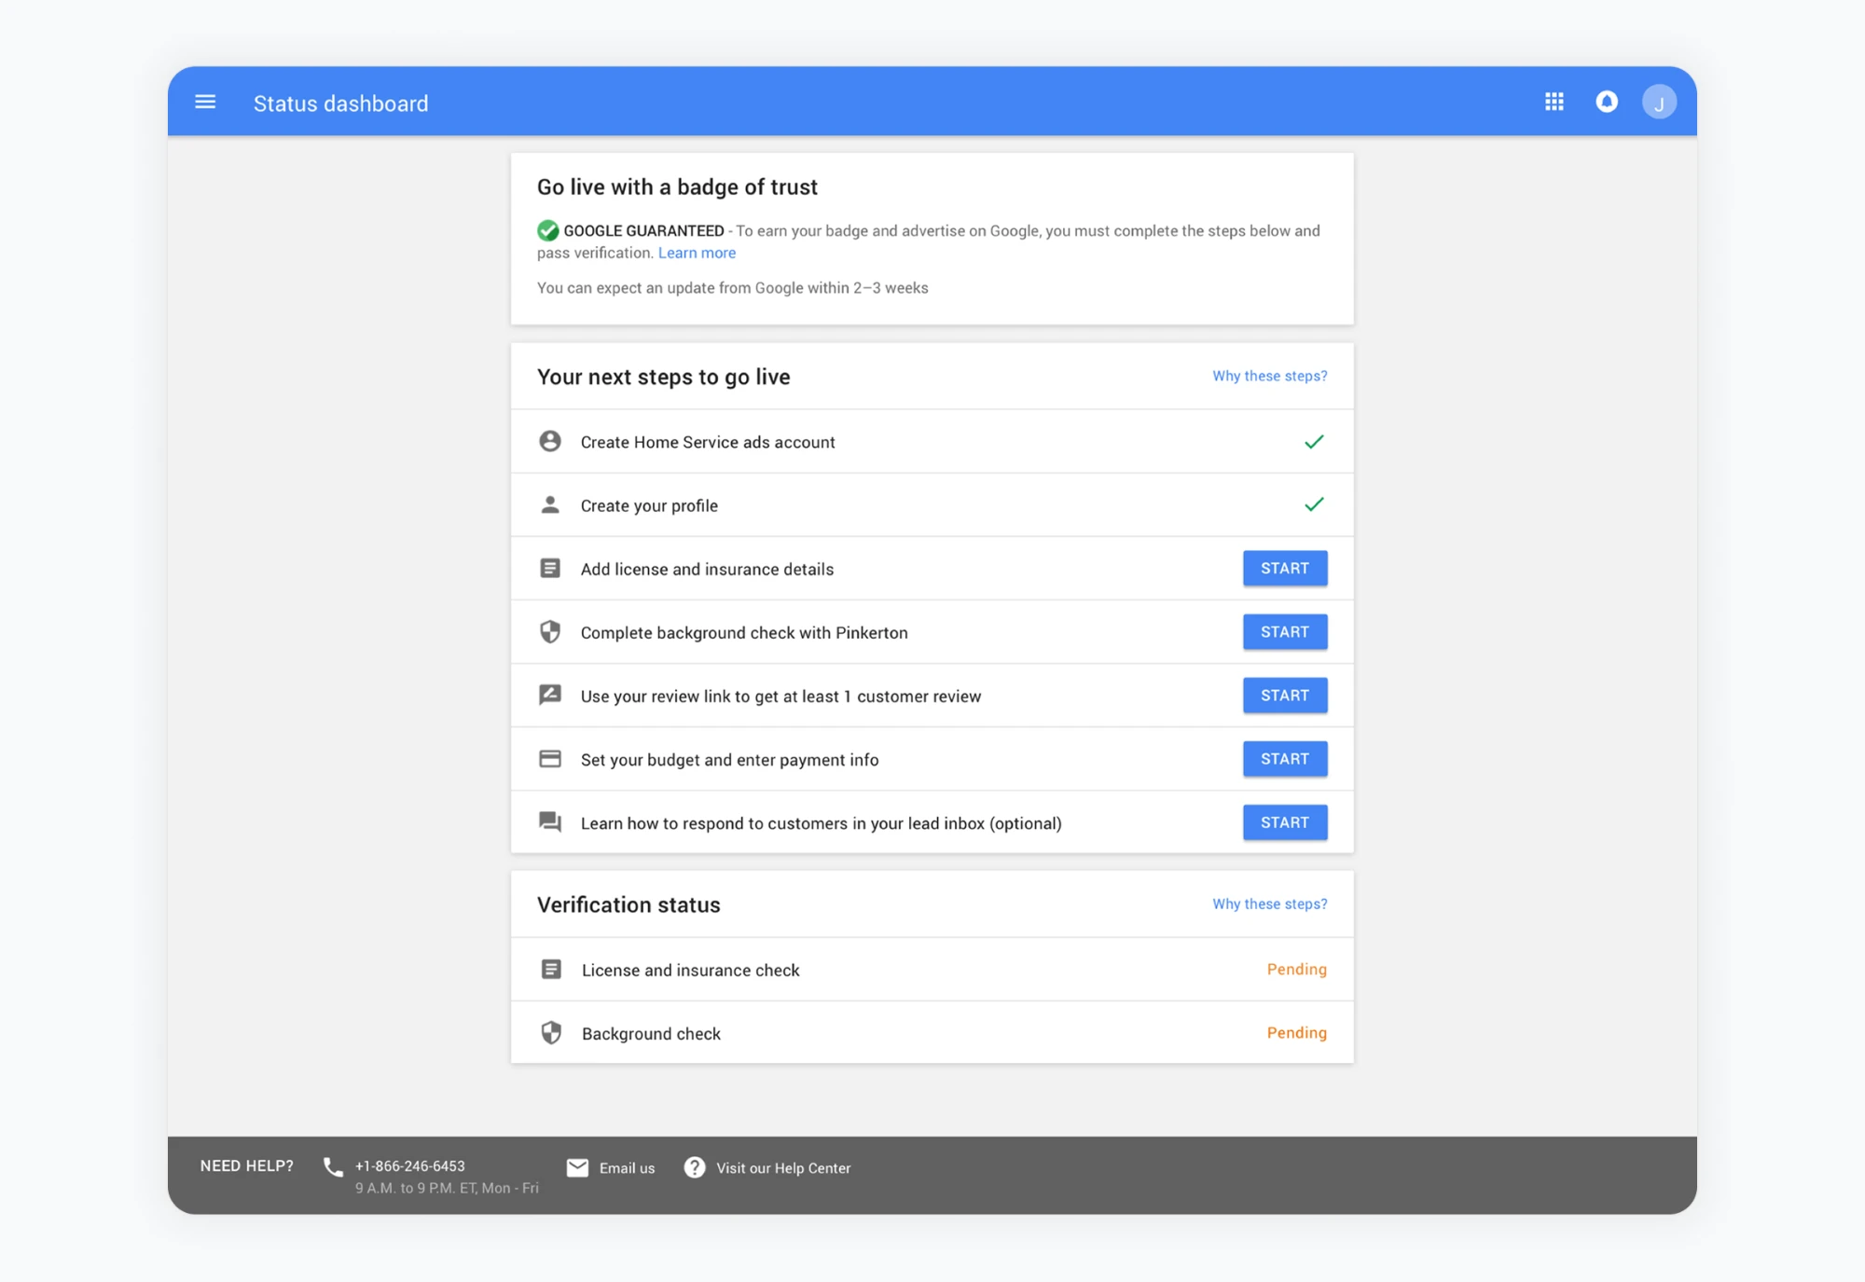Click the review icon beside customer review step

tap(550, 695)
